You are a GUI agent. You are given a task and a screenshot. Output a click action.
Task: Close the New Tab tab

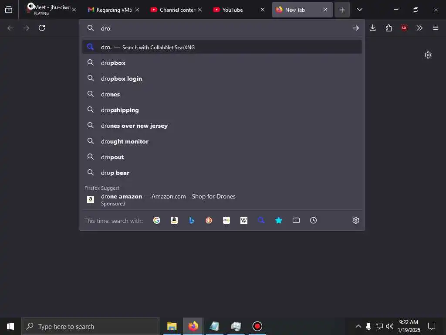tap(325, 10)
